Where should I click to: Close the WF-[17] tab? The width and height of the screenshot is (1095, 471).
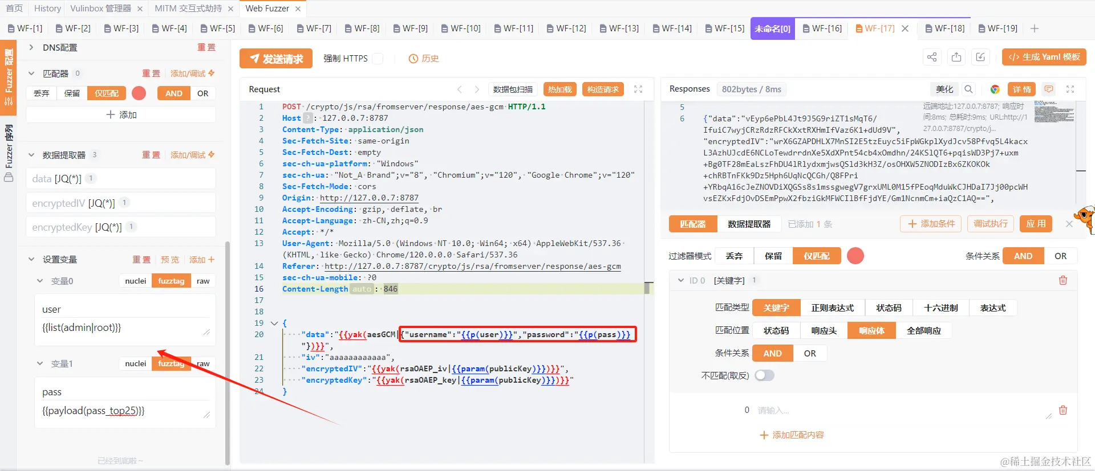point(905,28)
